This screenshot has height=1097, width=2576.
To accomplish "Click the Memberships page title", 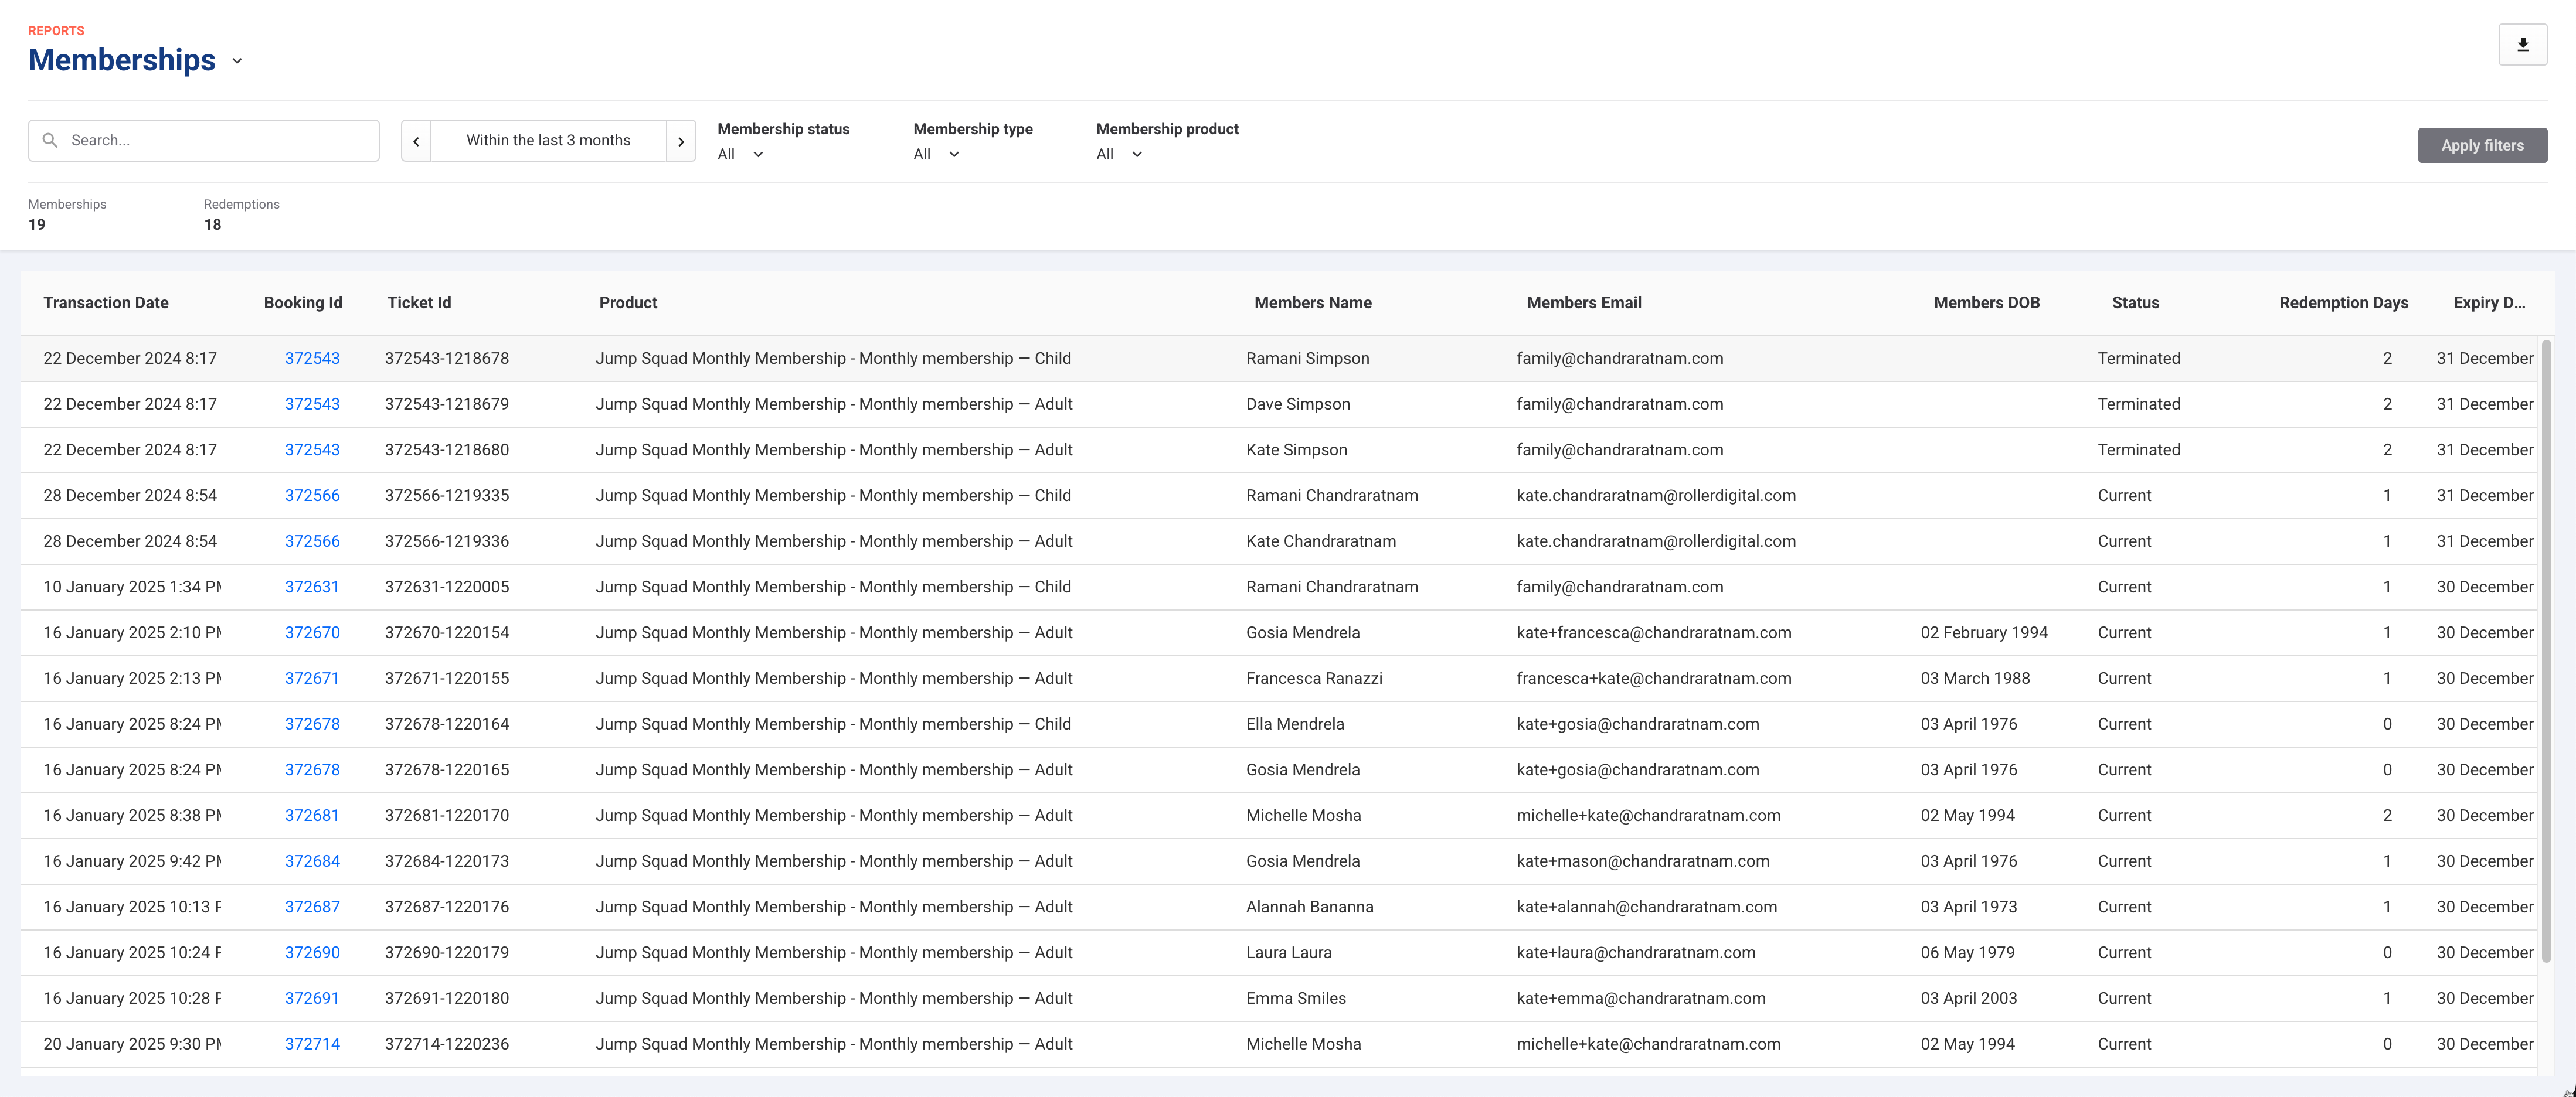I will pos(122,60).
